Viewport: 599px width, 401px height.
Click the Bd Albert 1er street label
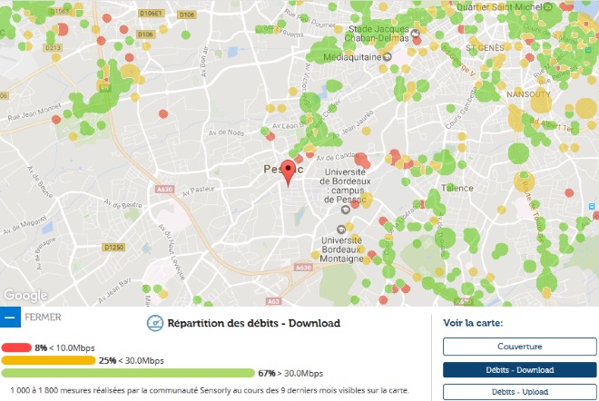tap(552, 125)
